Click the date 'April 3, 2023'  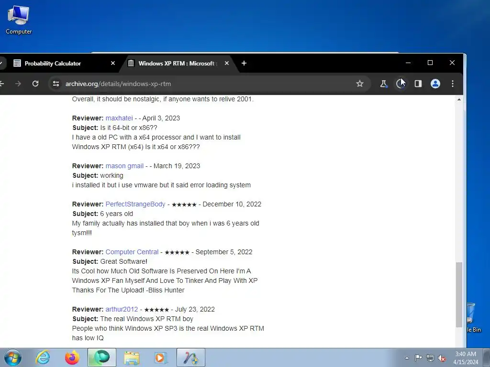point(161,119)
